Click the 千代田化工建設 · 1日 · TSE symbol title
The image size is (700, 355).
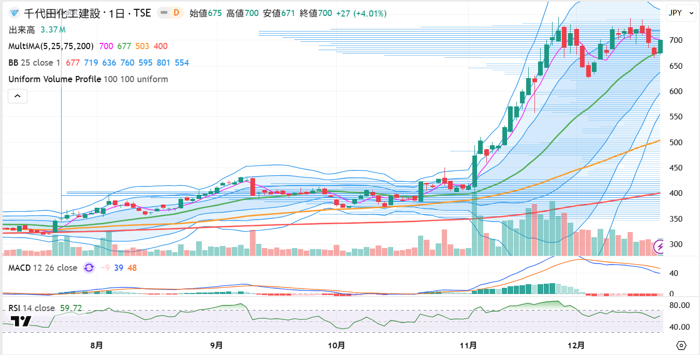87,13
